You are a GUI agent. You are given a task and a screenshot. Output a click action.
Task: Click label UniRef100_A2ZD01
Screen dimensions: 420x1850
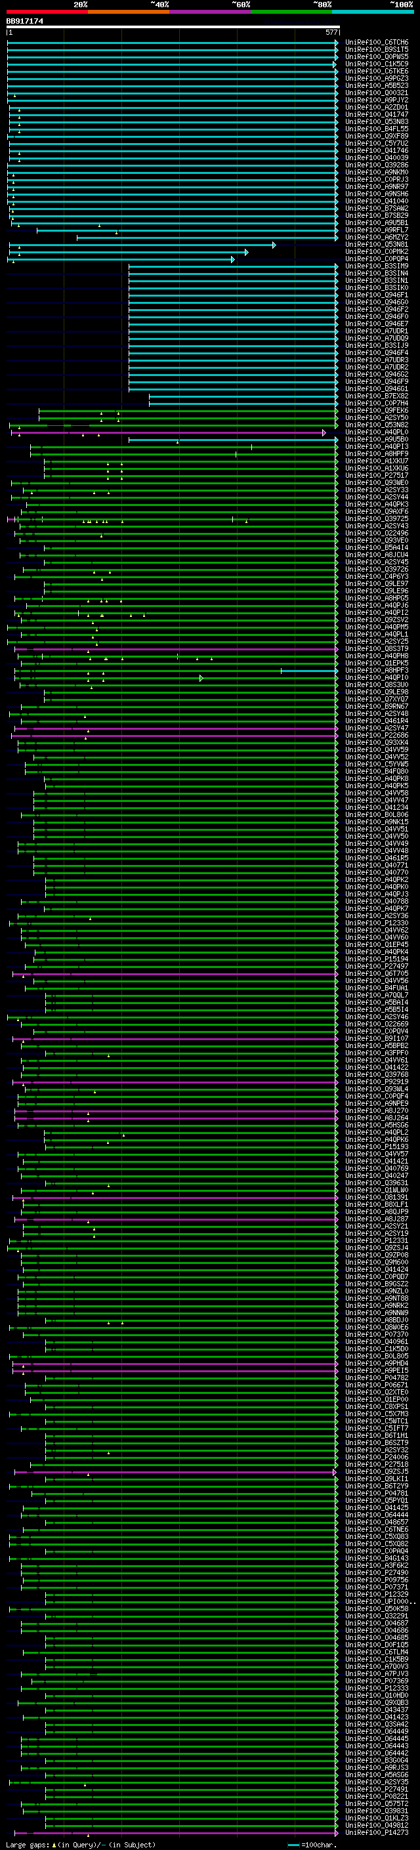click(377, 108)
